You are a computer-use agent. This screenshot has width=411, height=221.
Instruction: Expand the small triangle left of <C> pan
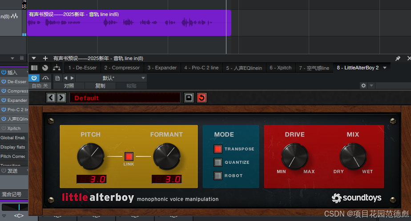coord(4,216)
